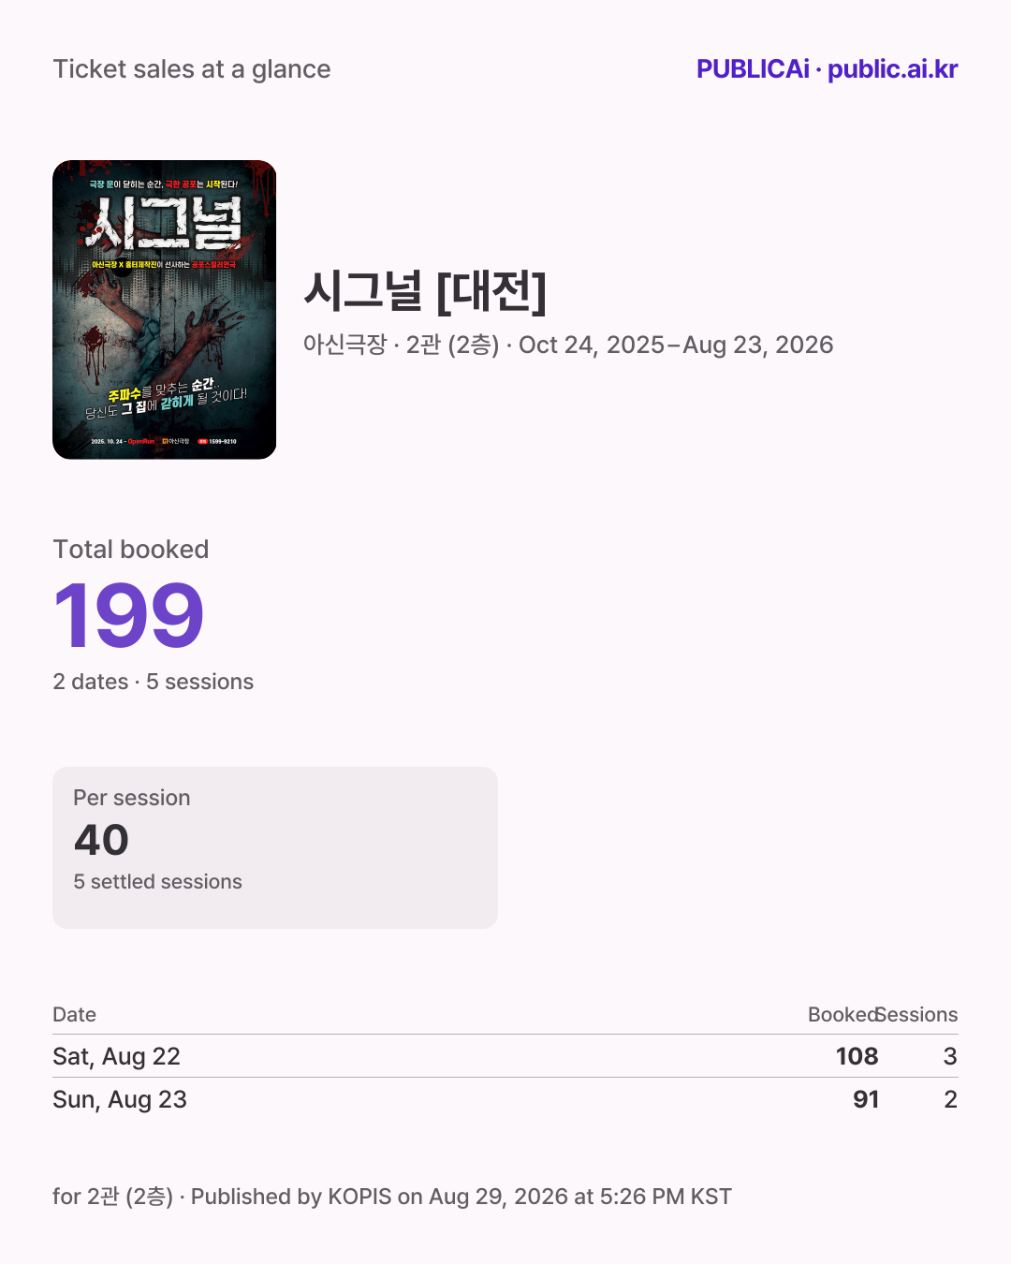The width and height of the screenshot is (1011, 1264).
Task: Select the Sun, Aug 23 row
Action: [x=505, y=1099]
